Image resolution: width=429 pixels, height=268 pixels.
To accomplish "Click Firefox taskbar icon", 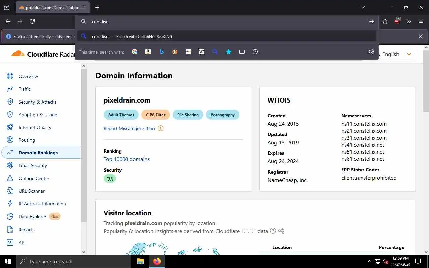I will tap(157, 261).
